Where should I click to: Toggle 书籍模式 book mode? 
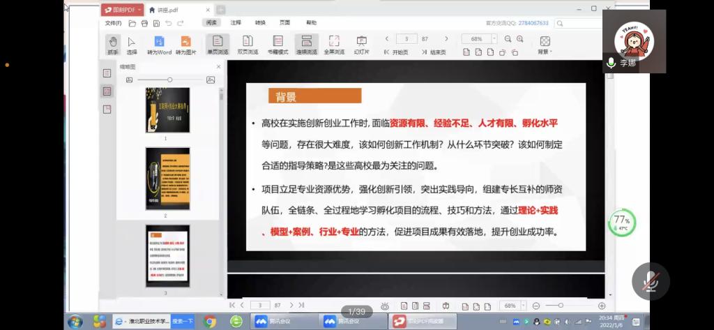coord(278,45)
